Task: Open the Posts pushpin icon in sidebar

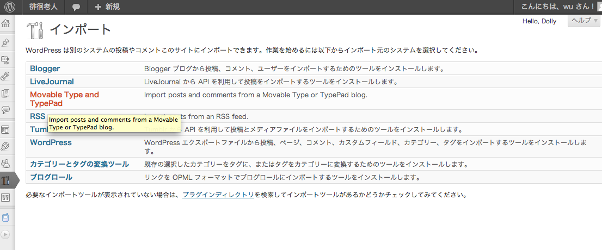Action: 5,42
